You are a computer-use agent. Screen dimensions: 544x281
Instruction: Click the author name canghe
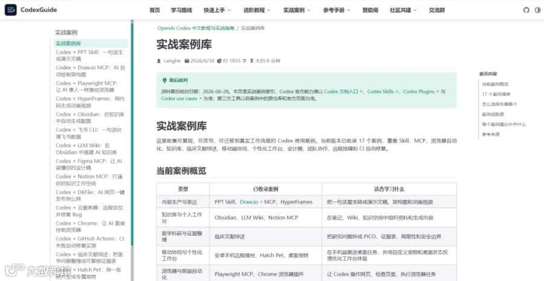pos(172,61)
